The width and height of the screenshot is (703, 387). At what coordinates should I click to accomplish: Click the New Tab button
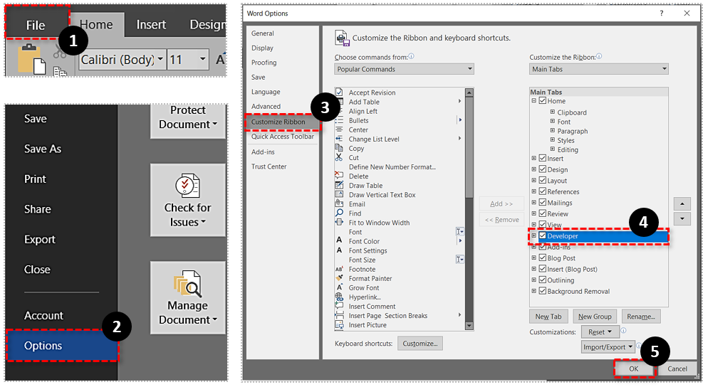point(548,317)
